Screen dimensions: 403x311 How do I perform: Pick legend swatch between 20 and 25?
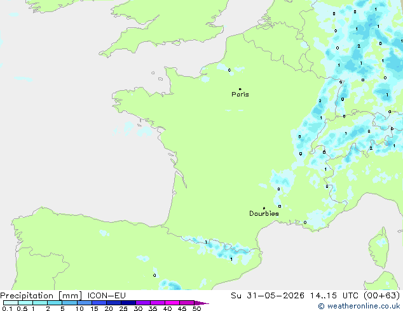point(114,303)
